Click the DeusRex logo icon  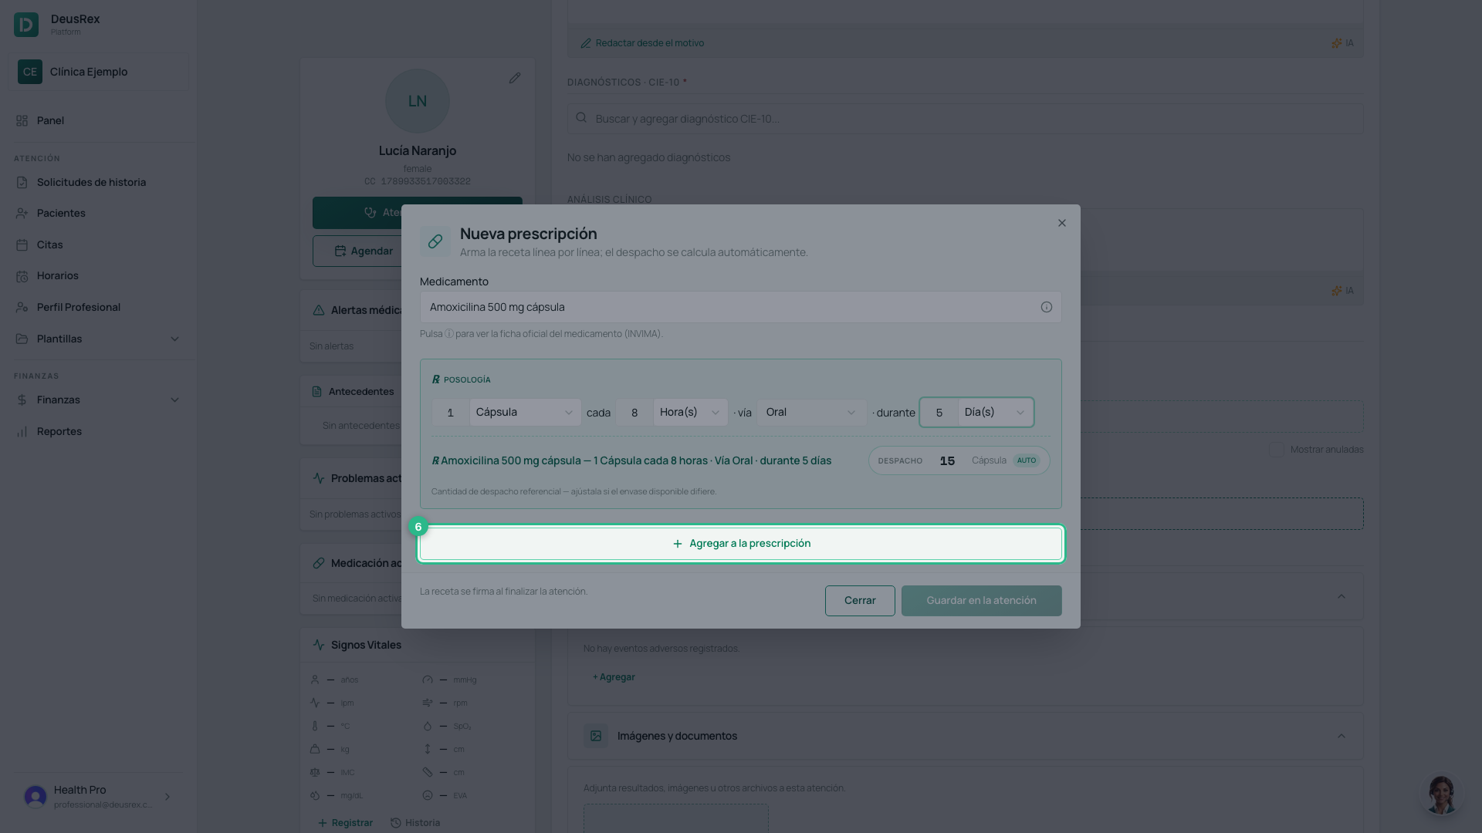(26, 25)
